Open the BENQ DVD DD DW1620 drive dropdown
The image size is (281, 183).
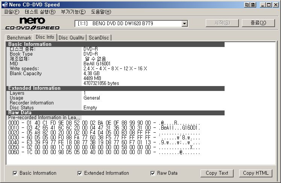[184, 23]
